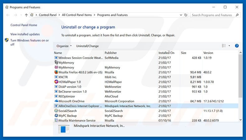This screenshot has width=246, height=140.
Task: Click the change view icon
Action: (224, 46)
